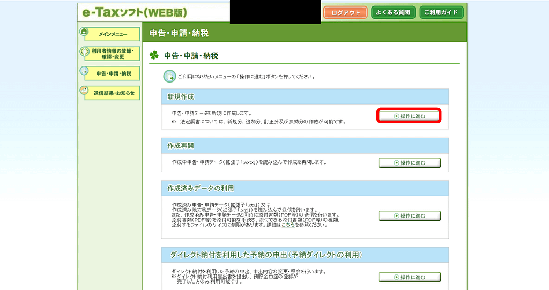Click the document info icon before the instruction text
Screen dimensions: 549x290
pyautogui.click(x=169, y=76)
